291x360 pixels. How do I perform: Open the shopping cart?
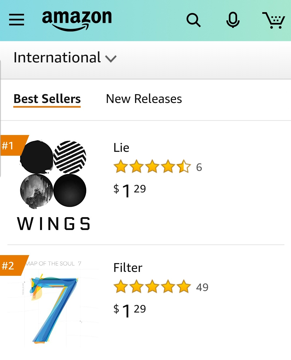coord(274,20)
